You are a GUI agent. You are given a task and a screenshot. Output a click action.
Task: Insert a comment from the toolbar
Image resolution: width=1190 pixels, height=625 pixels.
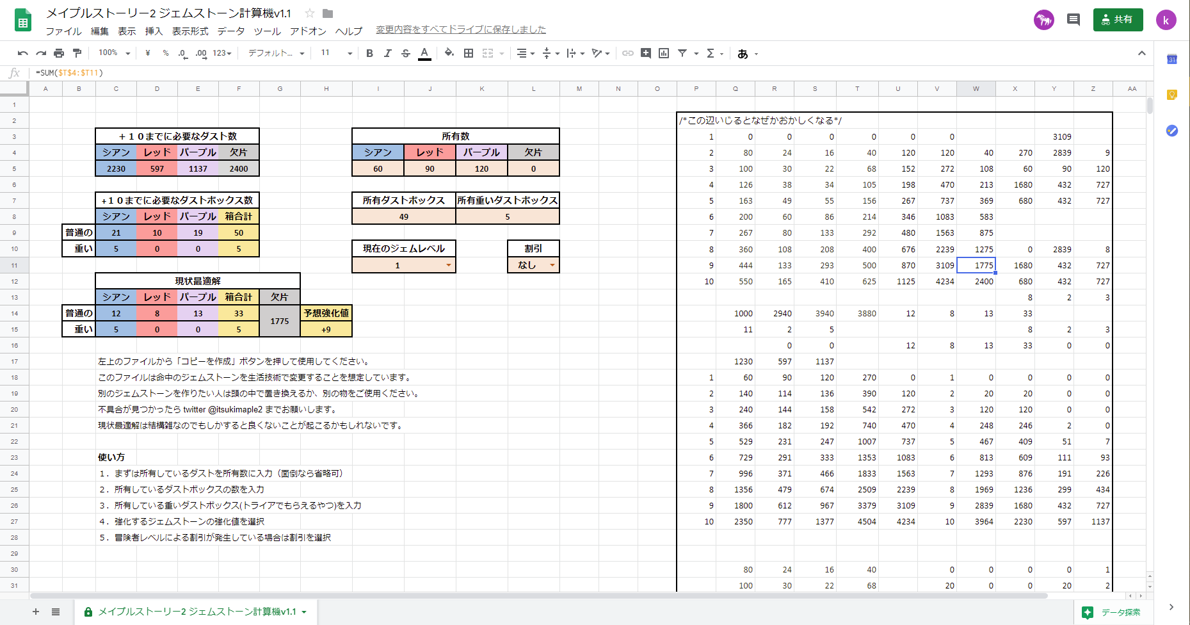[646, 53]
